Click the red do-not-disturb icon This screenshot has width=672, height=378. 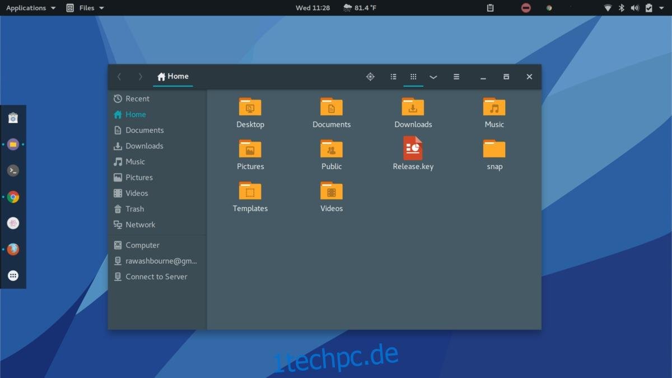tap(526, 8)
